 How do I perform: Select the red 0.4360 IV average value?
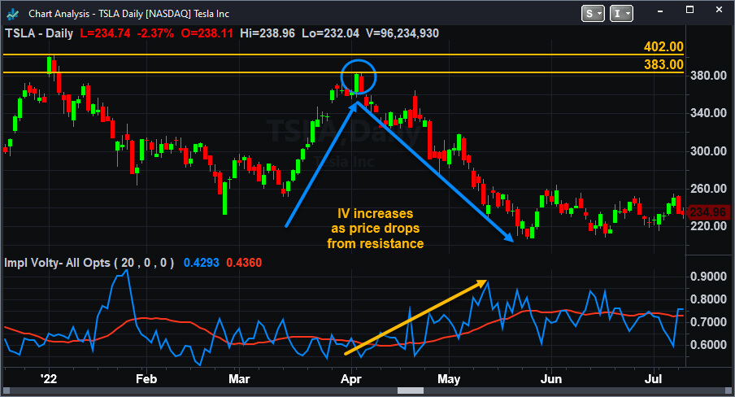pos(244,263)
